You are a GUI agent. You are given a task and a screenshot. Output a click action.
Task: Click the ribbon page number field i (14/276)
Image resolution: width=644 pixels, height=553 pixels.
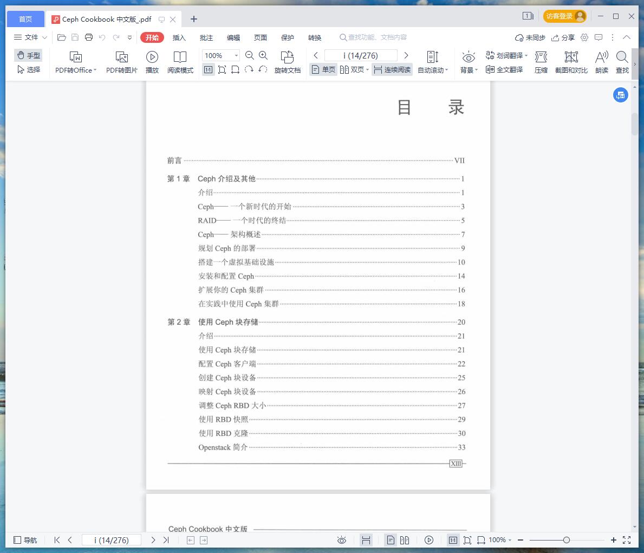pyautogui.click(x=361, y=55)
